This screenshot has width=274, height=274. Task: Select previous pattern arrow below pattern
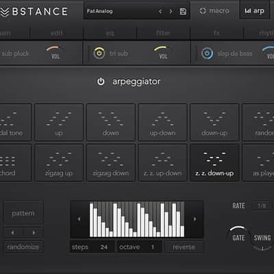13,233
